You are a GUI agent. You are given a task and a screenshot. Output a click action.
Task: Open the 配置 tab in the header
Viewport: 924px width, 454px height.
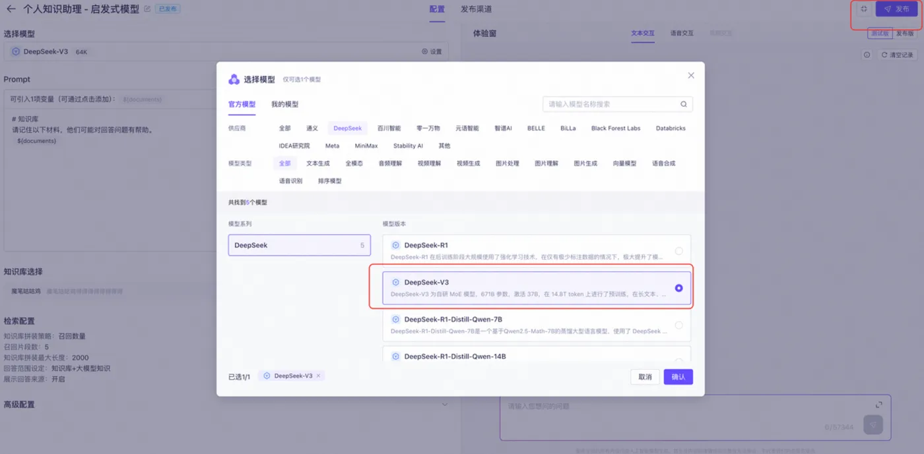click(437, 9)
